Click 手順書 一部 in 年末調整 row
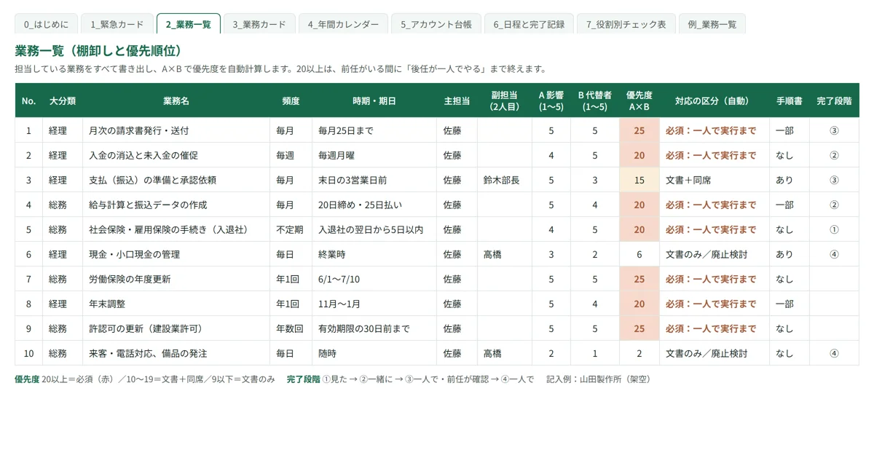The width and height of the screenshot is (874, 466). pos(790,304)
